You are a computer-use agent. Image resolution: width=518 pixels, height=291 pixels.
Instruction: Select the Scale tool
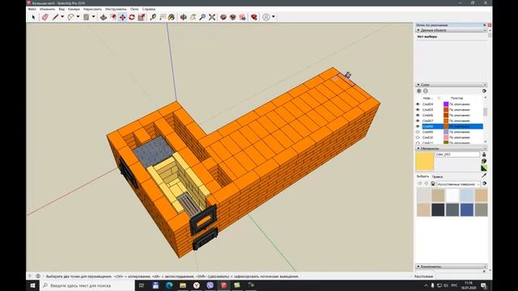click(142, 17)
